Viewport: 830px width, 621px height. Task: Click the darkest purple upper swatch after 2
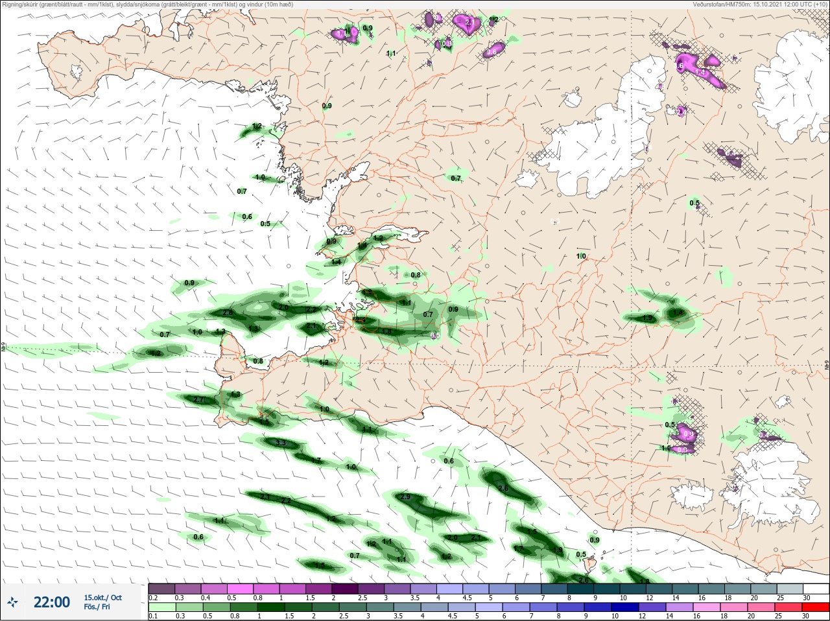tap(346, 589)
